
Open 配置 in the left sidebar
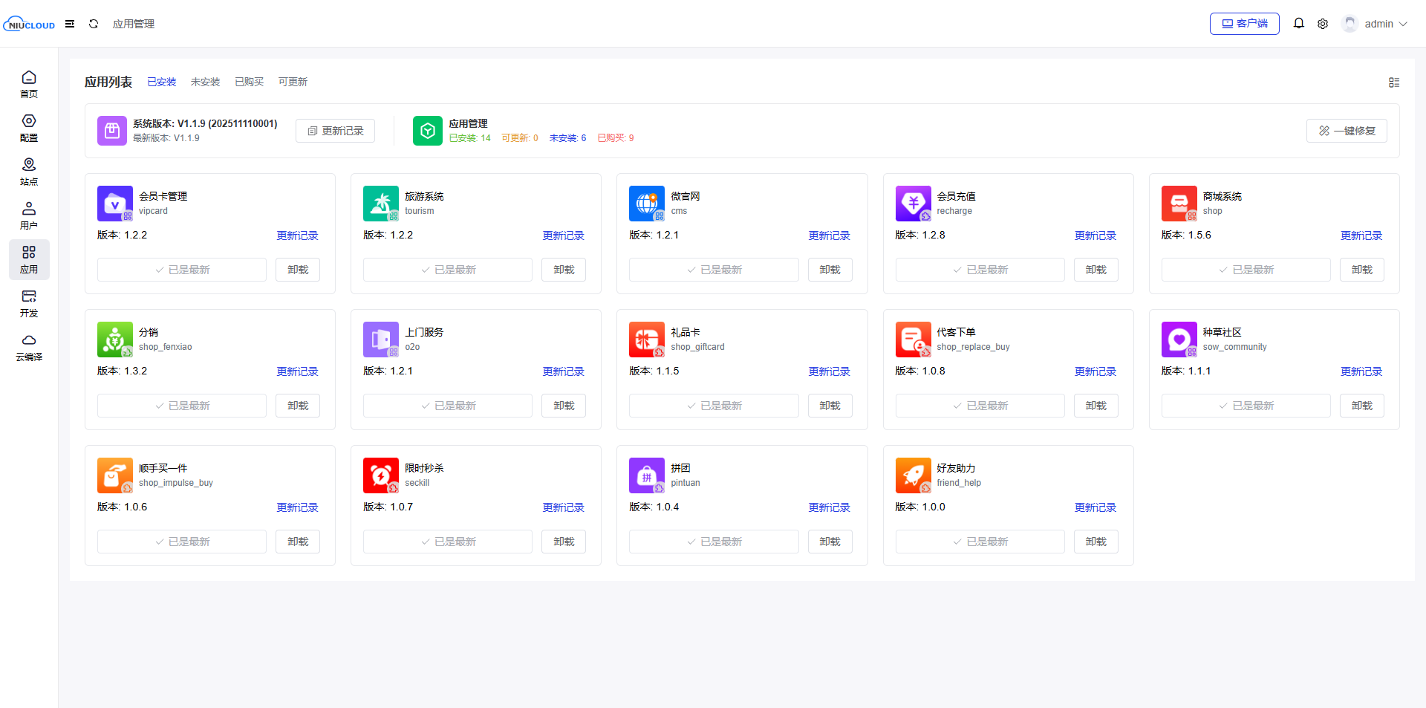tap(29, 128)
